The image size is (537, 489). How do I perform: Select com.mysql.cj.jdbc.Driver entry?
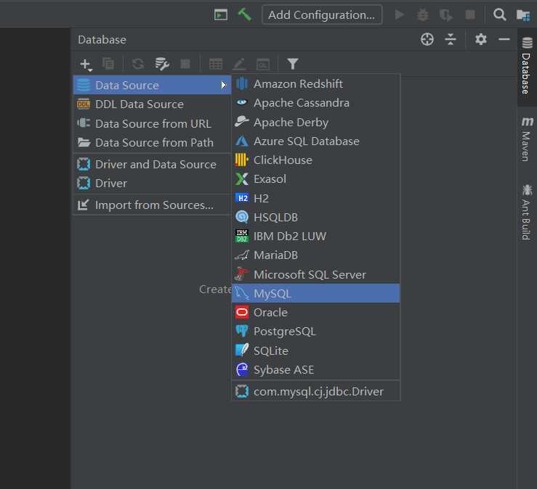click(x=316, y=391)
